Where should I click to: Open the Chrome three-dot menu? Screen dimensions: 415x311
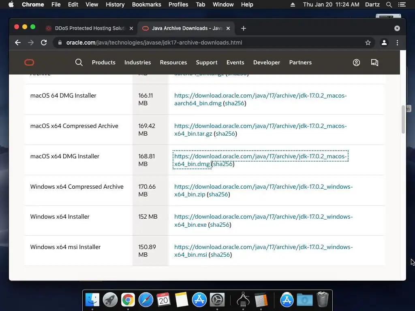click(397, 43)
